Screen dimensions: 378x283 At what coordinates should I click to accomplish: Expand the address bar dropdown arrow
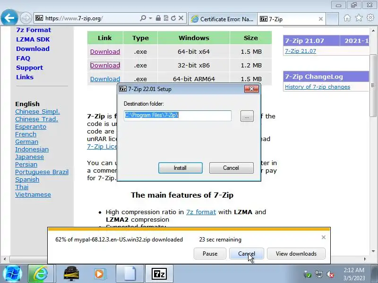tap(150, 18)
